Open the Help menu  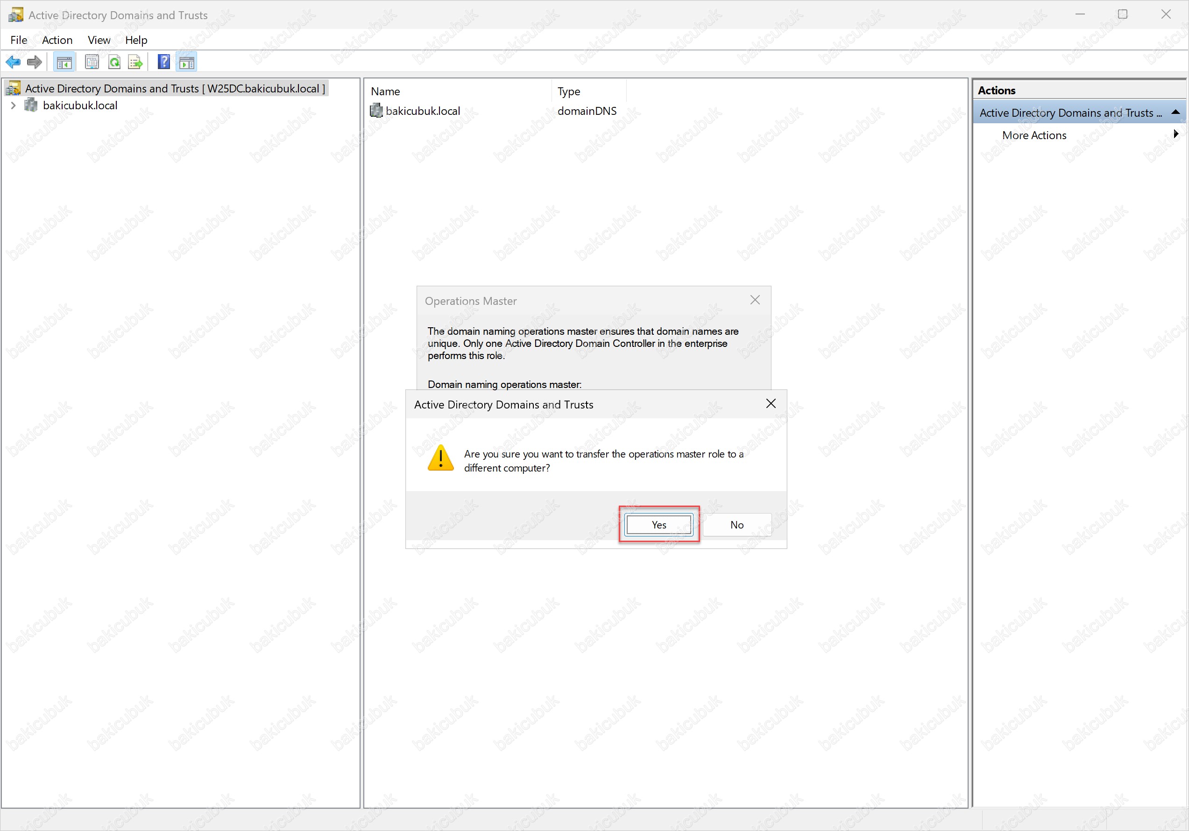click(136, 40)
